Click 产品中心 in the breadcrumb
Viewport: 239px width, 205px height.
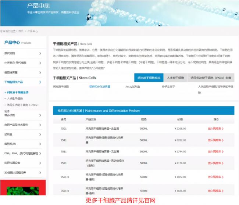point(33,31)
